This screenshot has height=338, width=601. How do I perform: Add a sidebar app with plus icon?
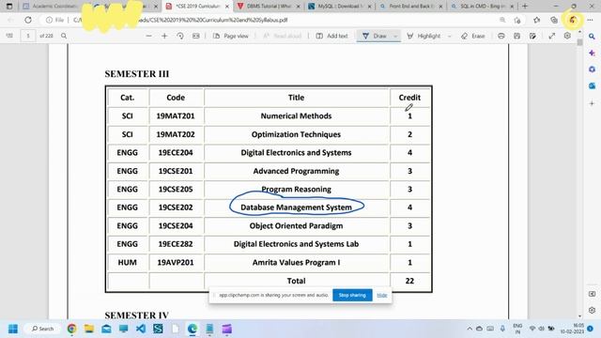point(592,103)
